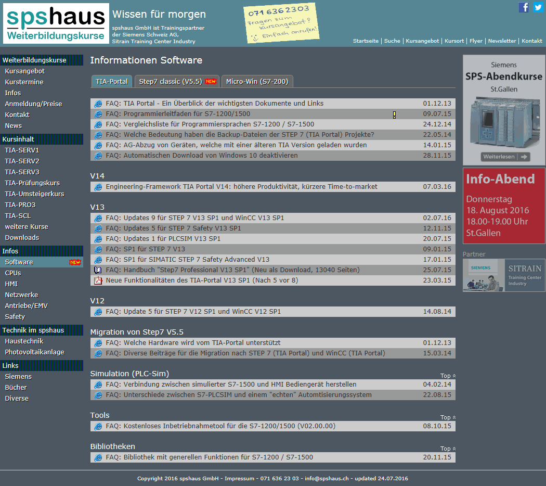Switch to the TIA-Portal tab
The height and width of the screenshot is (486, 546).
coord(112,82)
